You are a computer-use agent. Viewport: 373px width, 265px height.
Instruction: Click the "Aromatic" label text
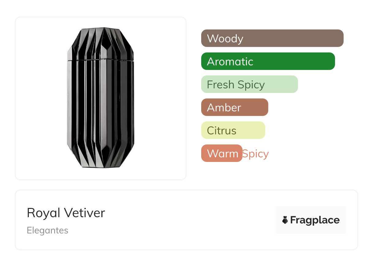[230, 62]
